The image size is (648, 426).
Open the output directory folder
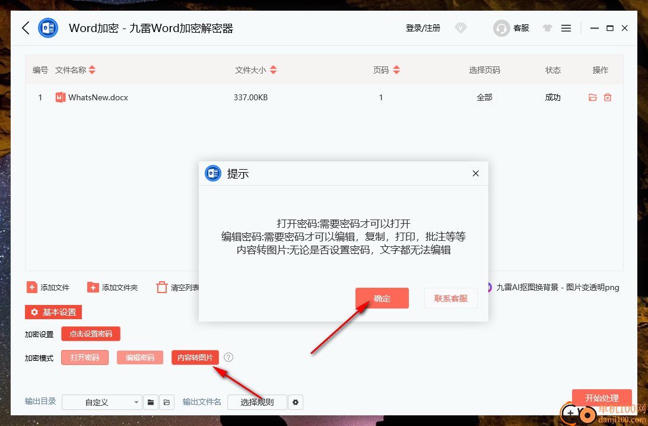click(x=167, y=402)
